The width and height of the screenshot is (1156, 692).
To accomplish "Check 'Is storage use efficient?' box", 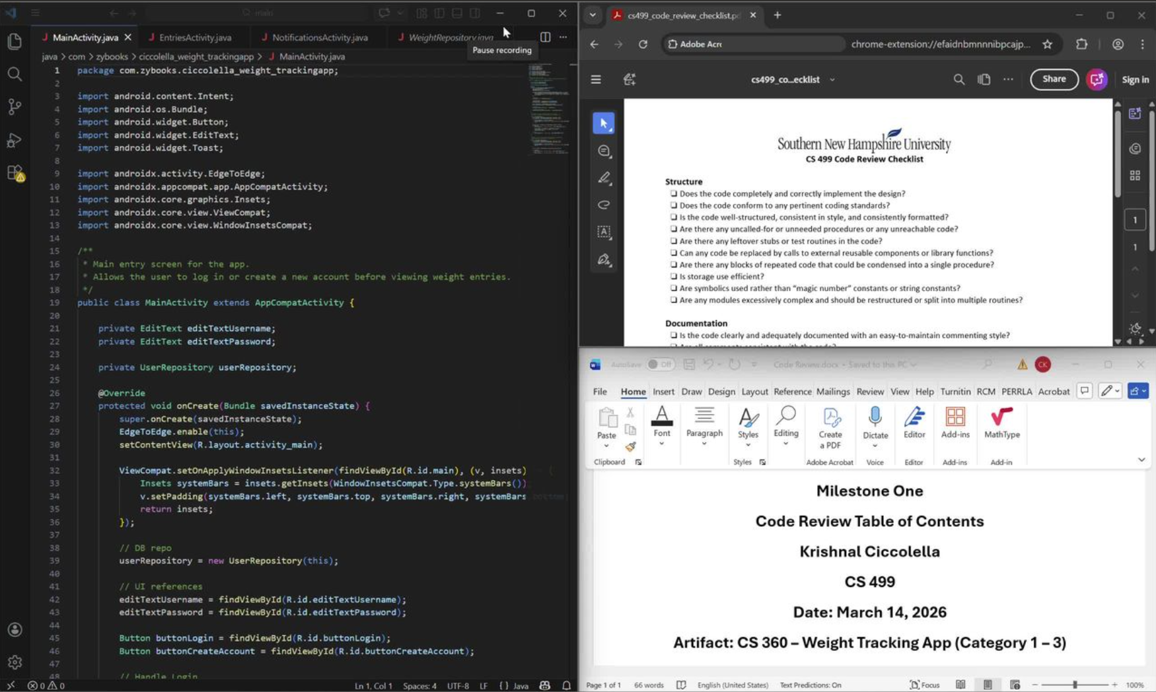I will point(674,276).
